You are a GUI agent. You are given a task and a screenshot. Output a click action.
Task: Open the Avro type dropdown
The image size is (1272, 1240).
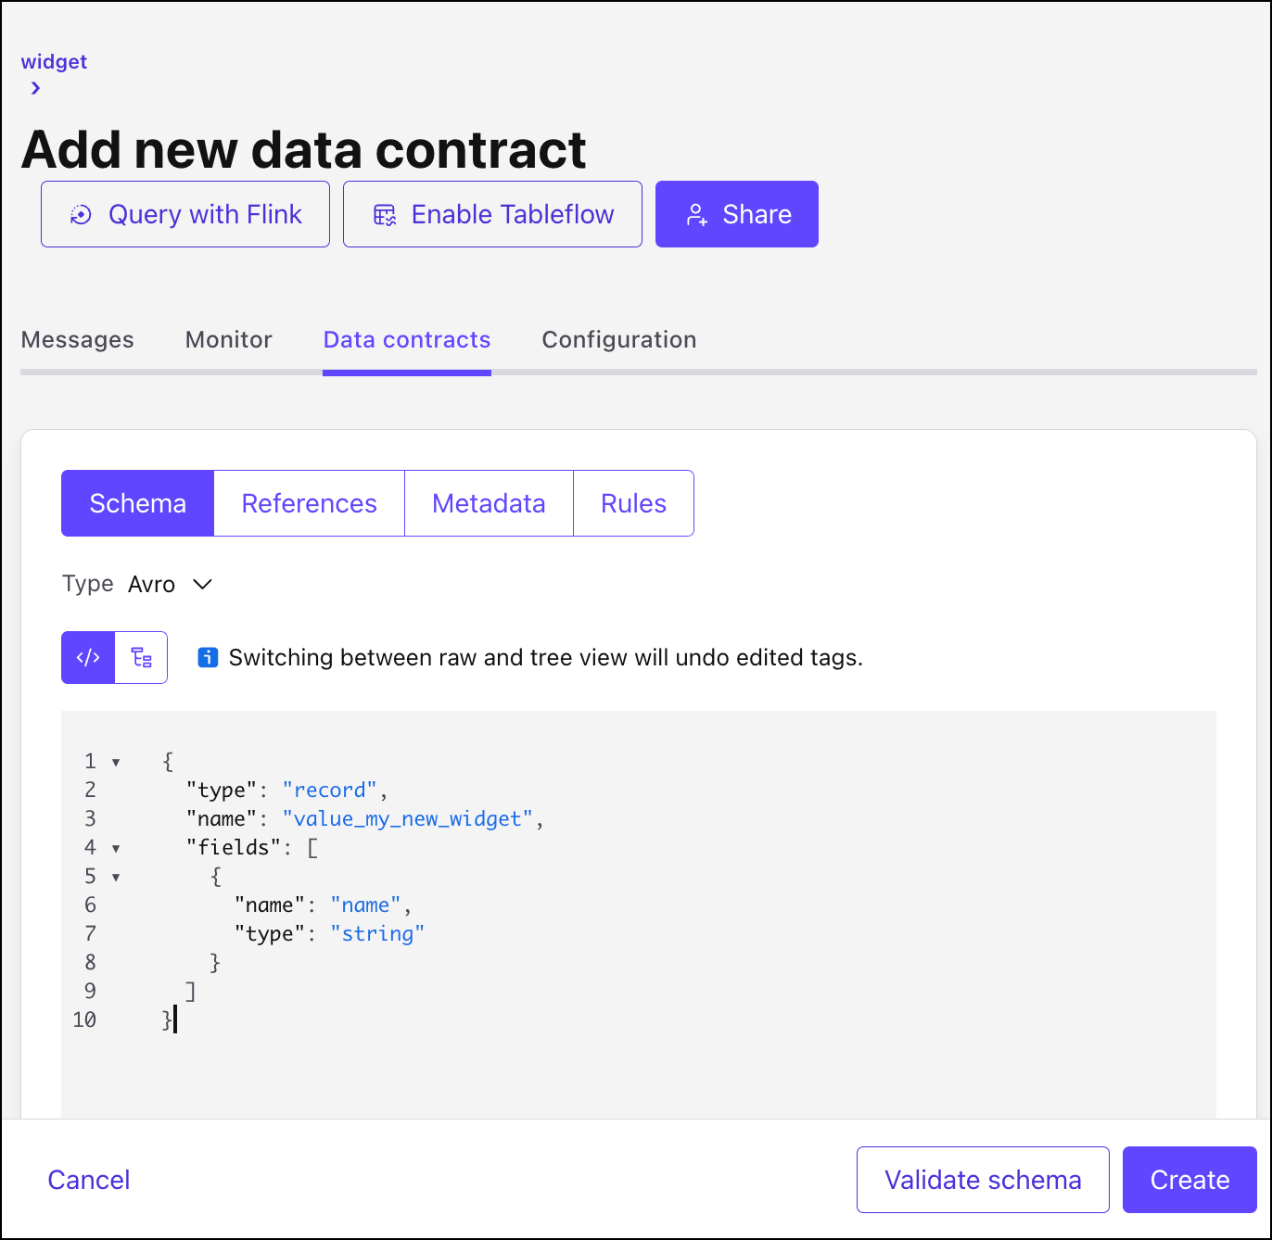pos(202,584)
